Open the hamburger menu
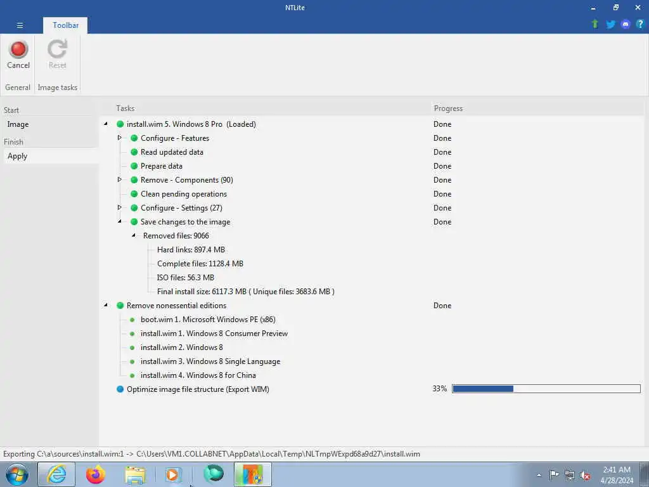 tap(20, 25)
